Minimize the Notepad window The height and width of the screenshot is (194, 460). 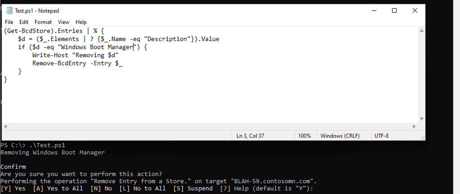373,11
